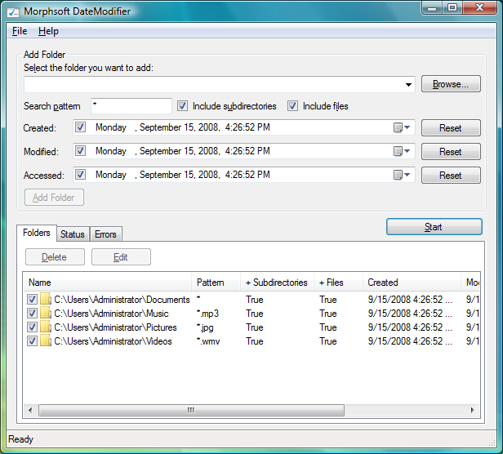The width and height of the screenshot is (503, 454).
Task: Click the Delete button
Action: [55, 257]
